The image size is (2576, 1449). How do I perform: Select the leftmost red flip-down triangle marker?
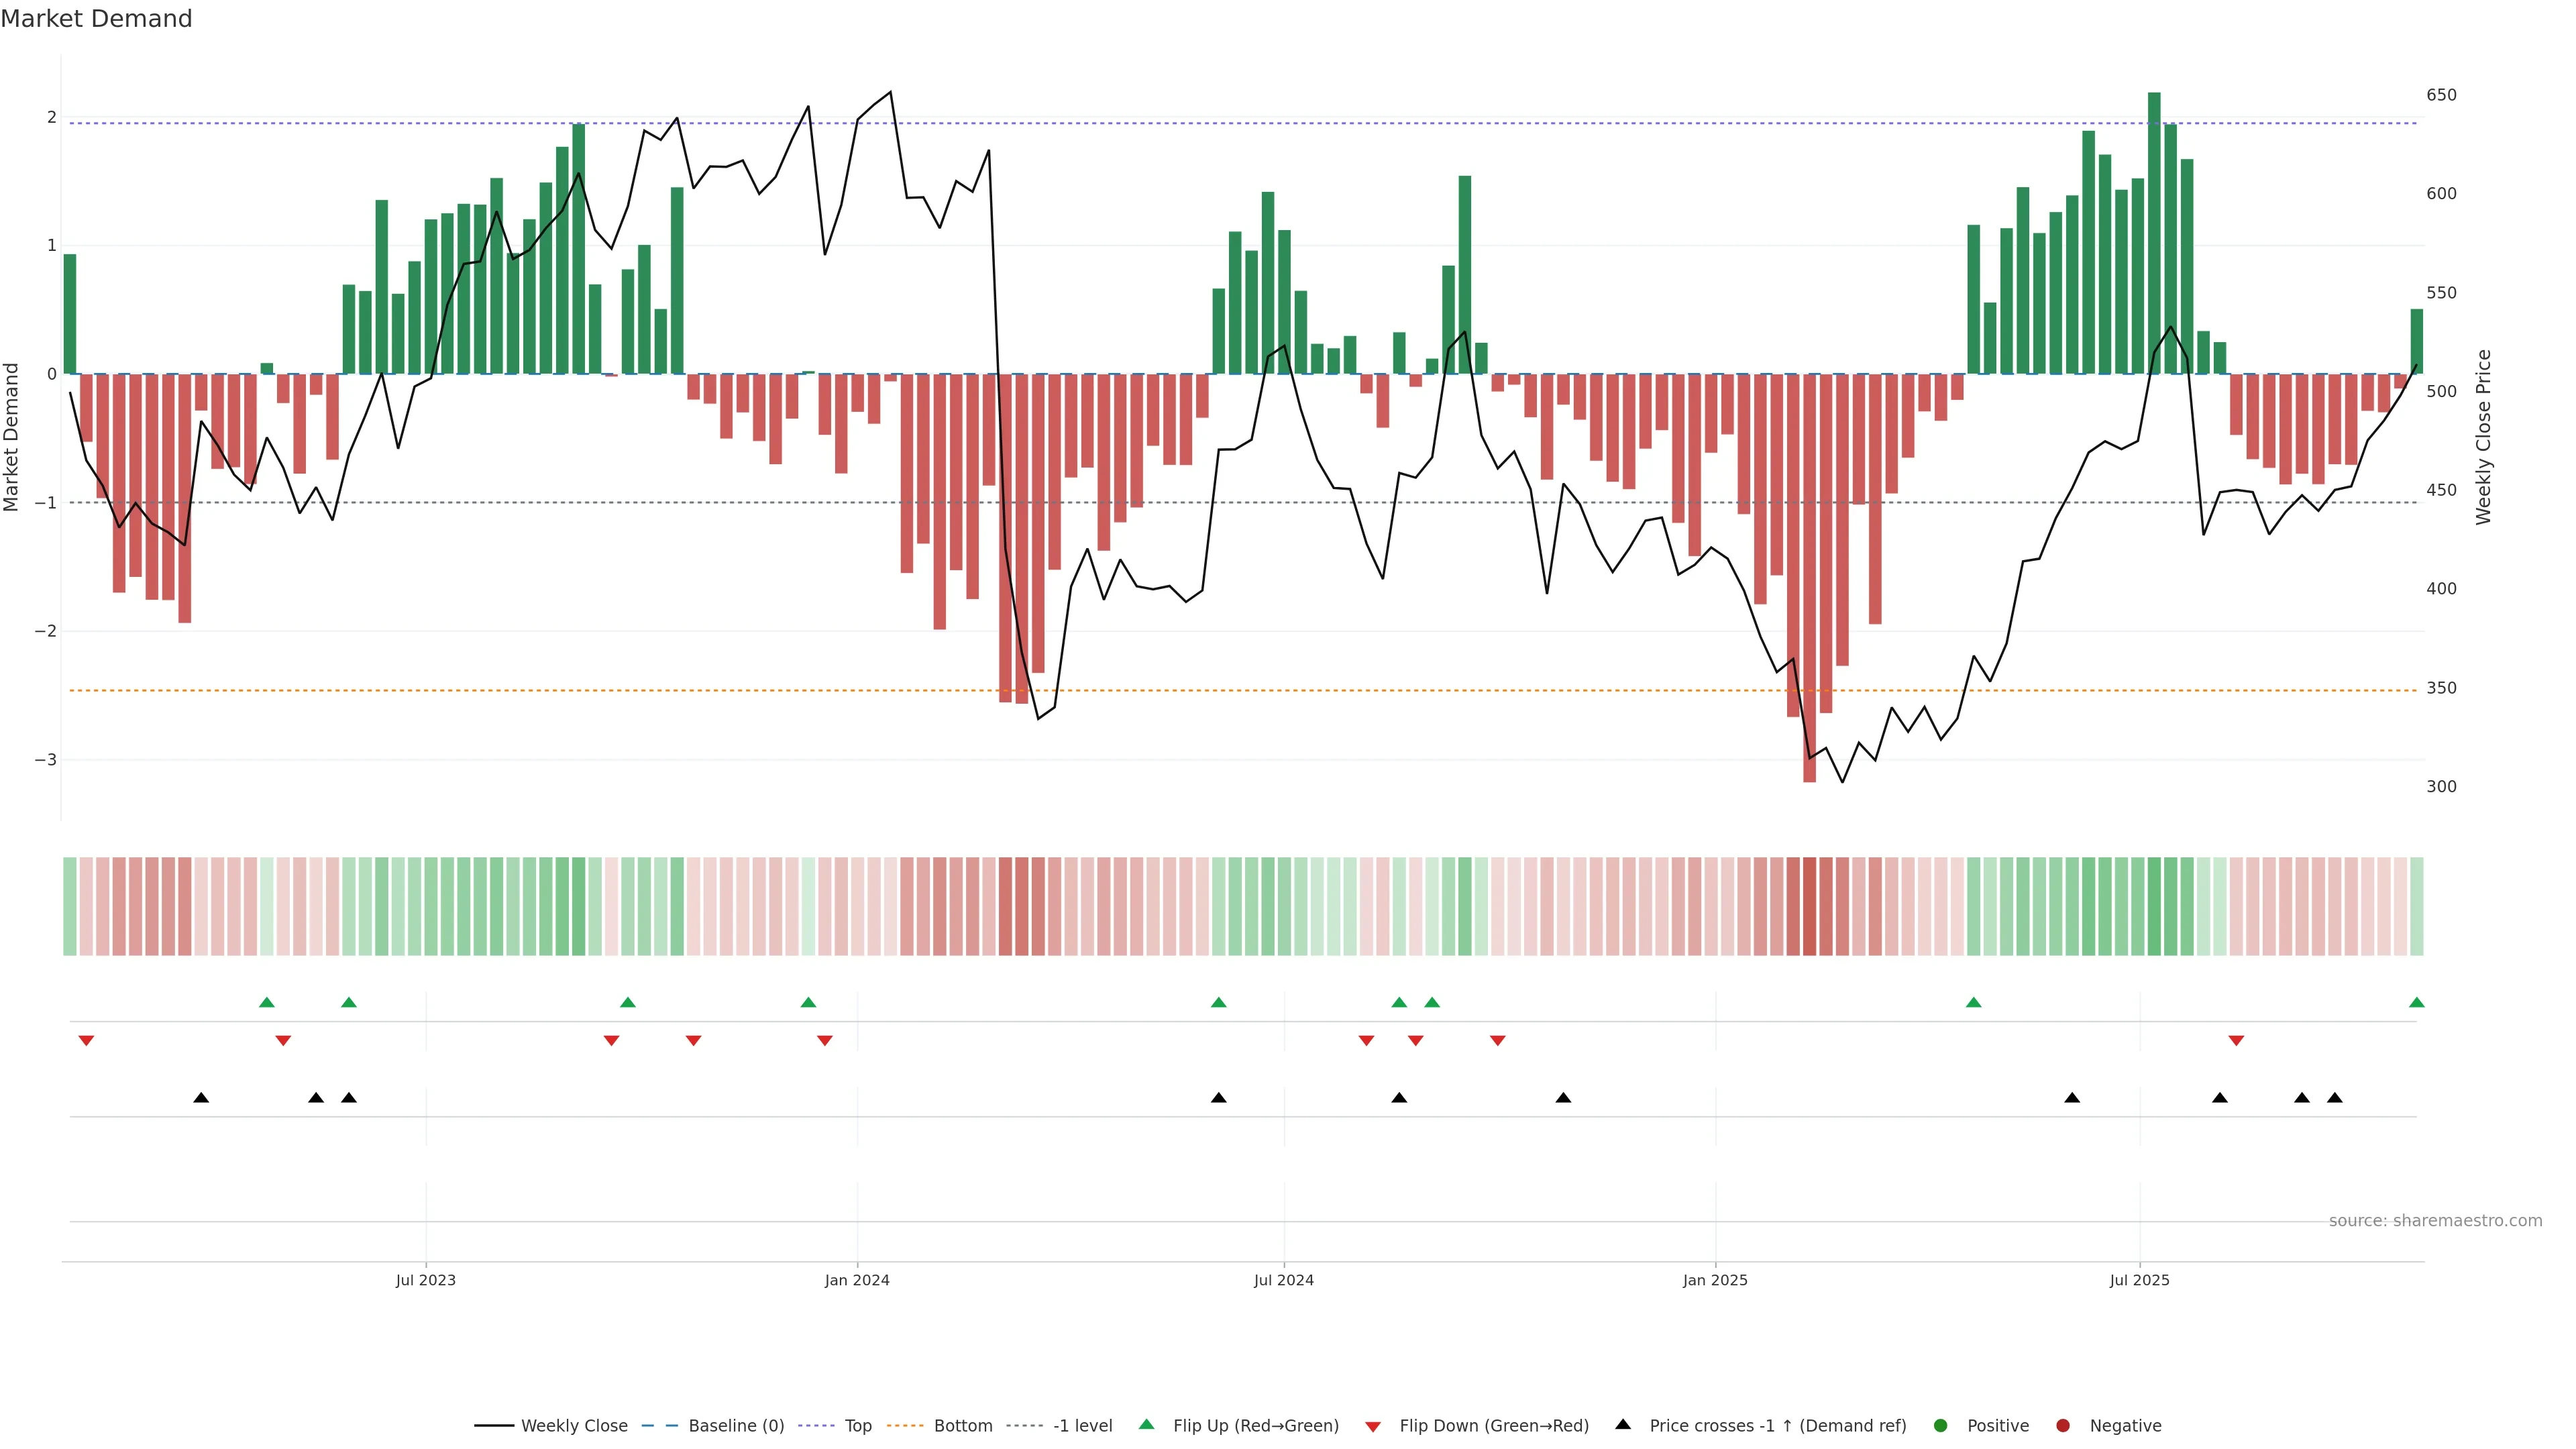pyautogui.click(x=86, y=1041)
